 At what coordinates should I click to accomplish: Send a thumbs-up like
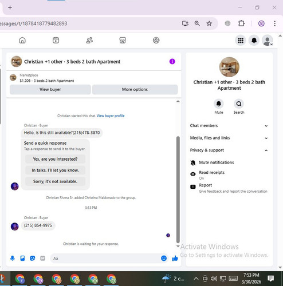[175, 259]
